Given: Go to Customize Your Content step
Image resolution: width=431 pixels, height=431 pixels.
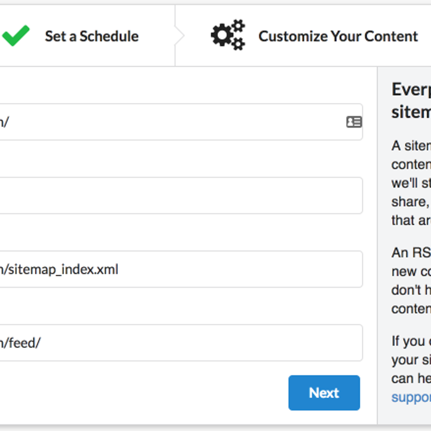Looking at the screenshot, I should tap(338, 36).
